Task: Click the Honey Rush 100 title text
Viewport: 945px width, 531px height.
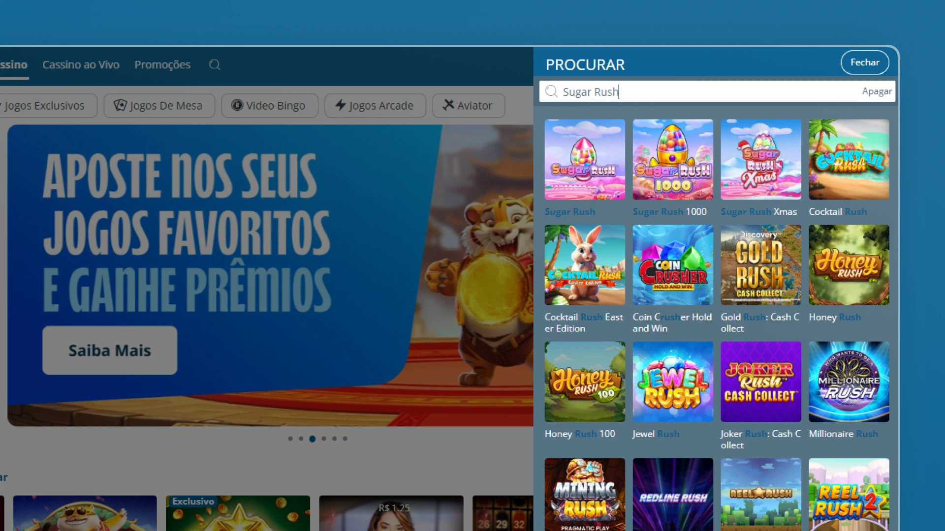Action: [x=580, y=434]
